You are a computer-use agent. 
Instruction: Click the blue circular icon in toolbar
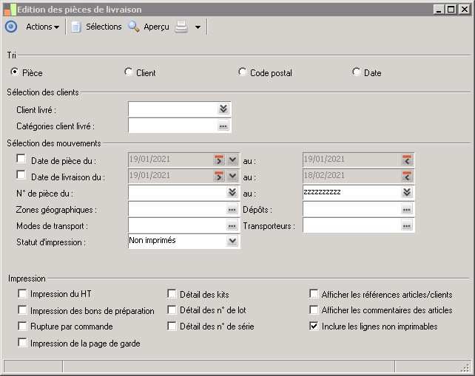pyautogui.click(x=10, y=27)
